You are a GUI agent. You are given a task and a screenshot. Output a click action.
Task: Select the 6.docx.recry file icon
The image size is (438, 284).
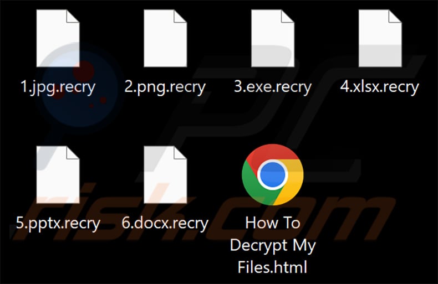pos(165,174)
